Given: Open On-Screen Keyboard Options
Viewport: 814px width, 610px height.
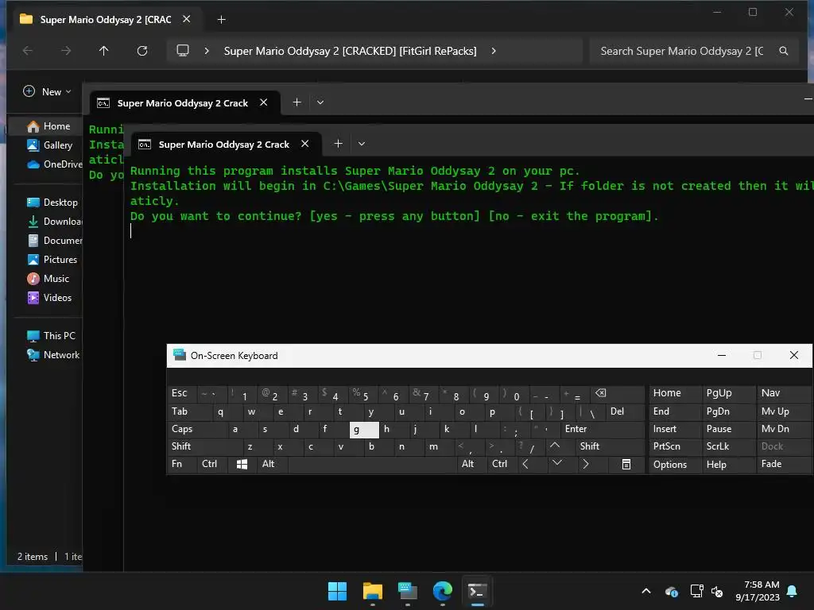Looking at the screenshot, I should tap(674, 464).
